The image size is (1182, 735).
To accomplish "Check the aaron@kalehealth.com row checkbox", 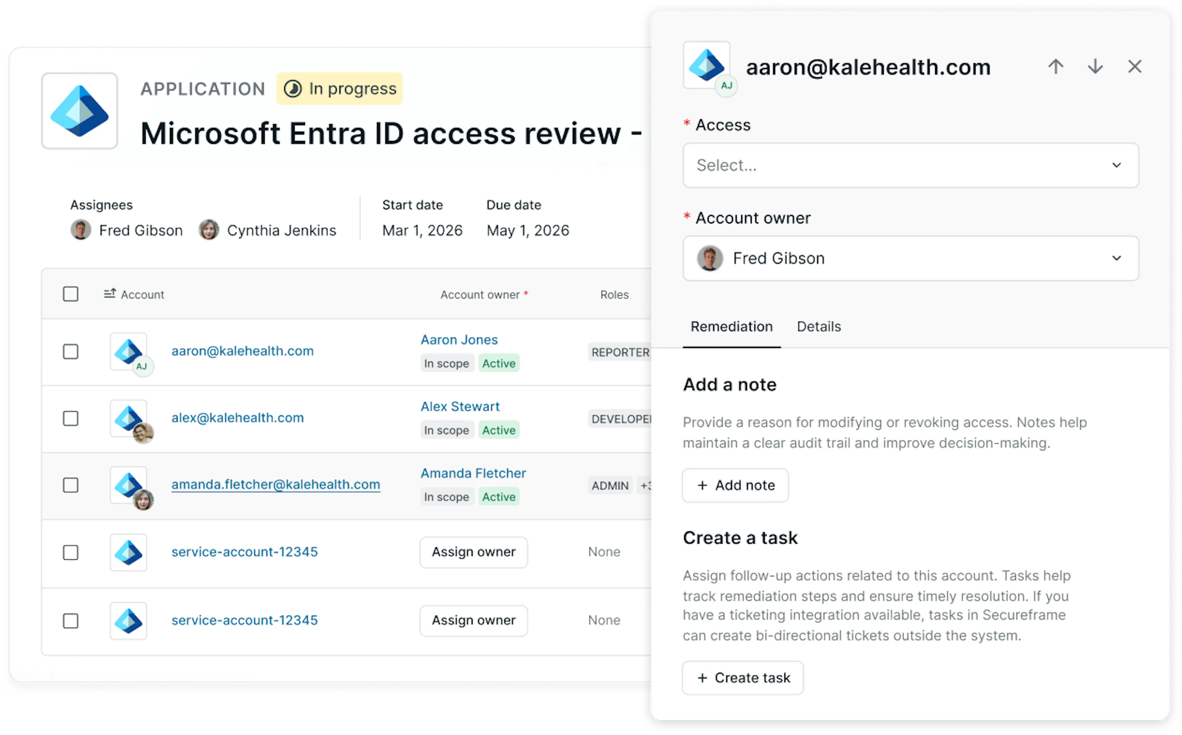I will pyautogui.click(x=70, y=351).
